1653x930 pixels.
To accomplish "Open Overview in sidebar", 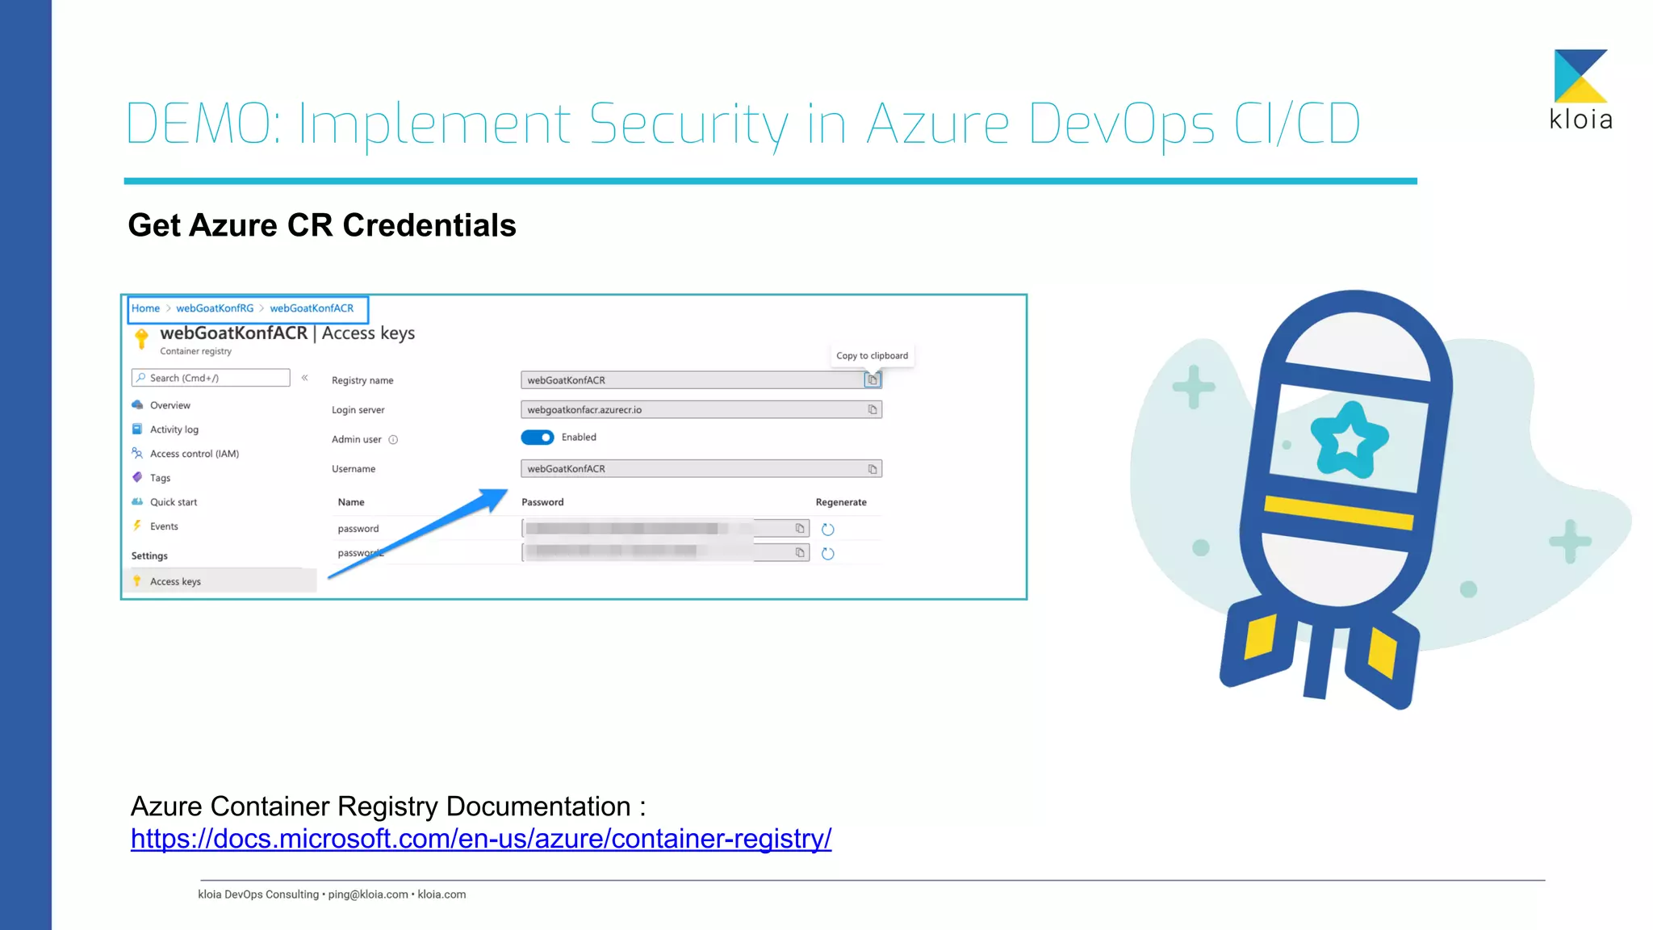I will (x=170, y=405).
